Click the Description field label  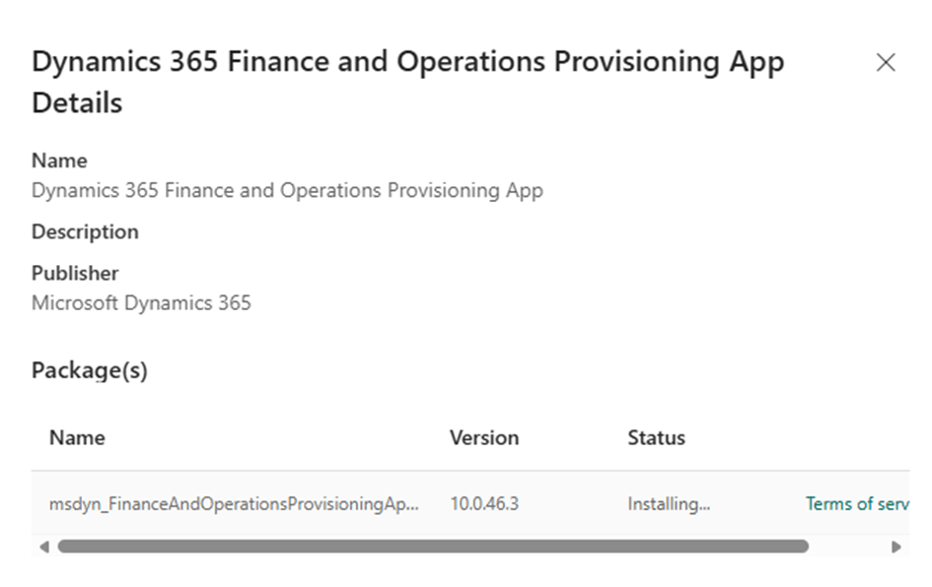point(85,232)
